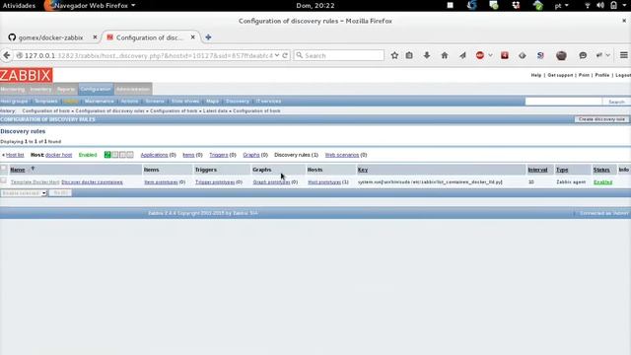Tick the Discover docker containers row checkbox
The image size is (631, 355).
click(4, 180)
